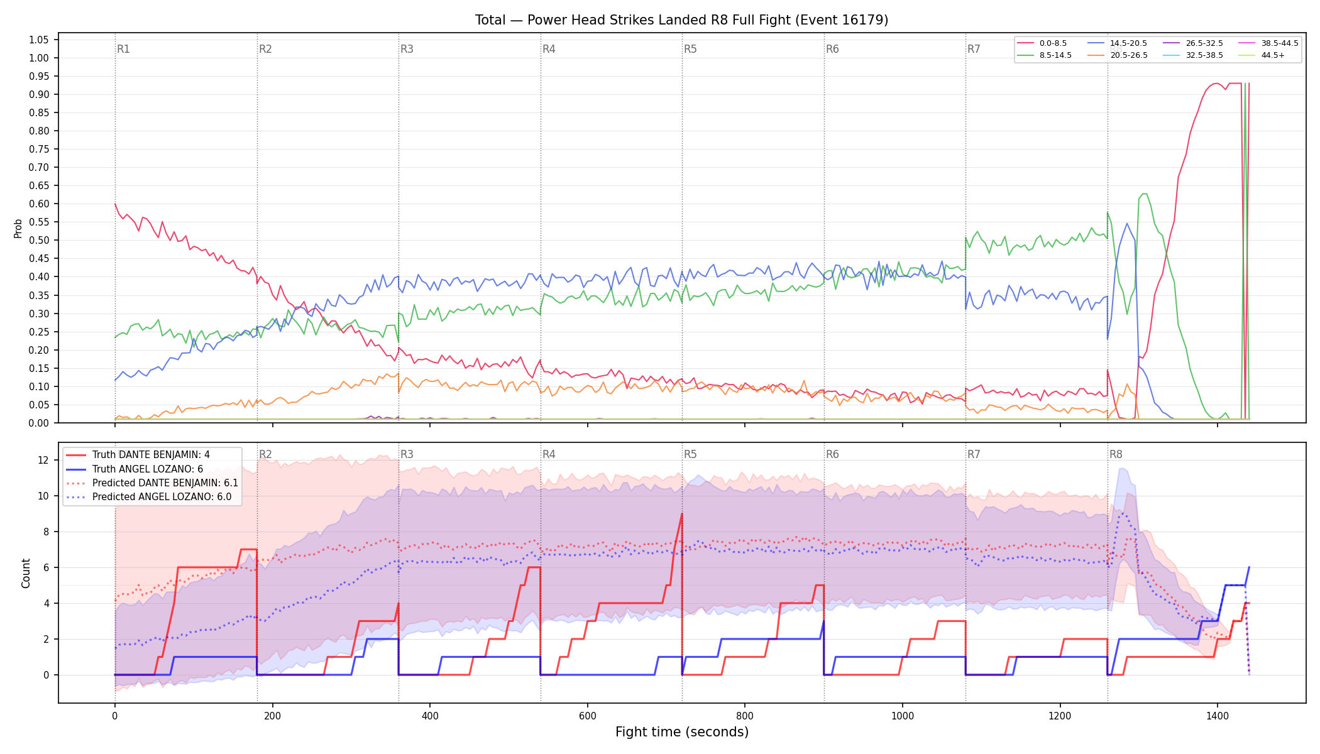
Task: Click the R3 round marker in Count chart
Action: pyautogui.click(x=407, y=454)
